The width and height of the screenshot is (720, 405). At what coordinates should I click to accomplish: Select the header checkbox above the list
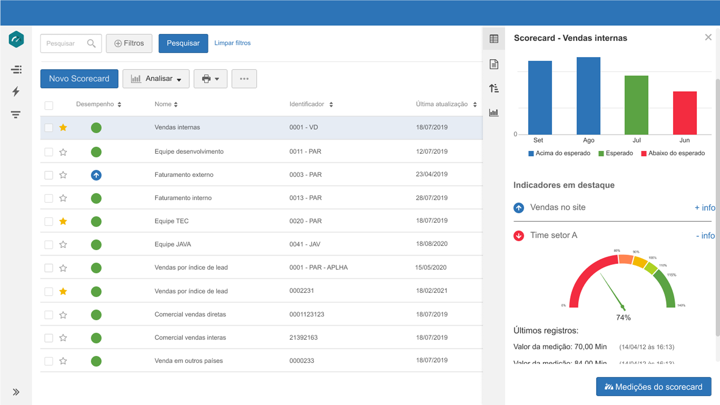pyautogui.click(x=49, y=105)
